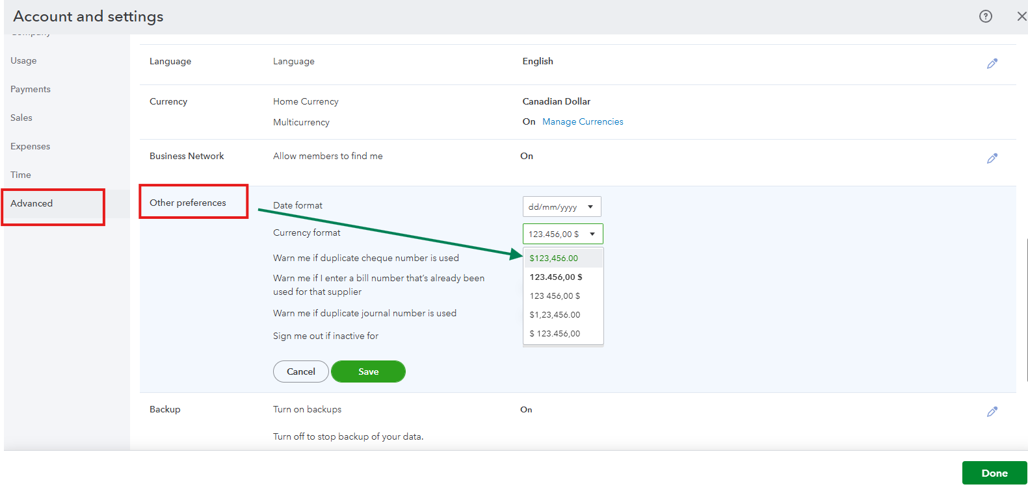Click the Manage Currencies link

[583, 121]
